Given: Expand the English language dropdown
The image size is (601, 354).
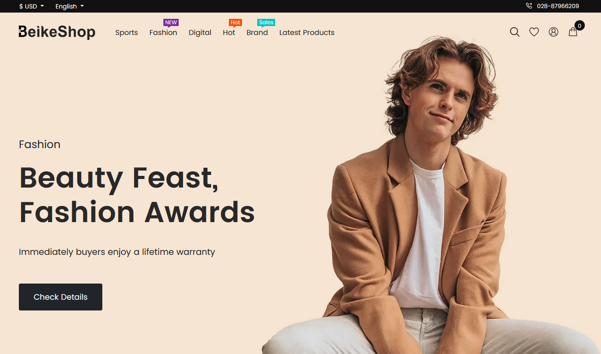Looking at the screenshot, I should 70,6.
